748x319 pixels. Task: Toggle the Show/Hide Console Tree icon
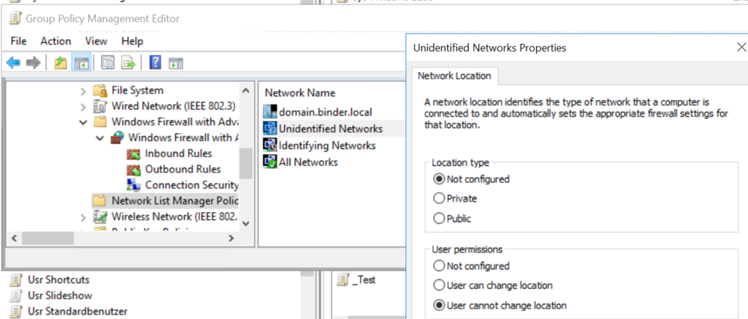(x=82, y=63)
